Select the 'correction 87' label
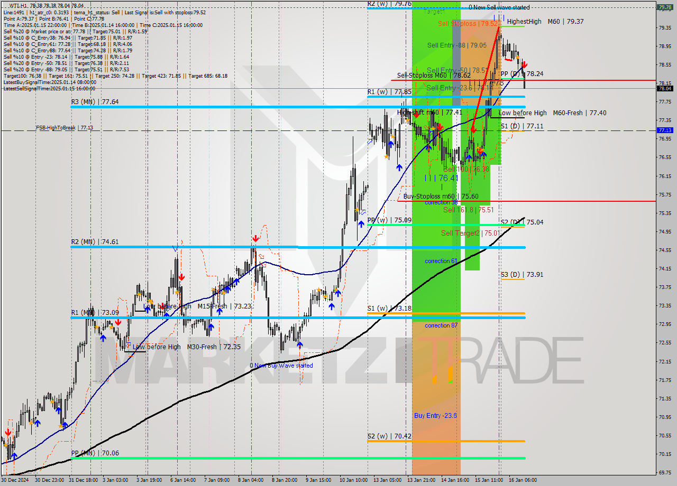The height and width of the screenshot is (486, 677). [x=441, y=325]
